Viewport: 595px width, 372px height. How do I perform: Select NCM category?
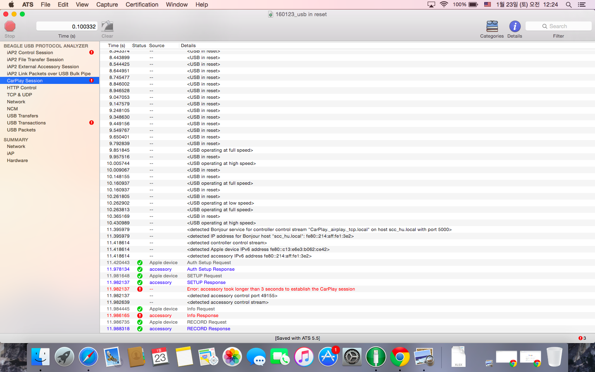tap(50, 109)
